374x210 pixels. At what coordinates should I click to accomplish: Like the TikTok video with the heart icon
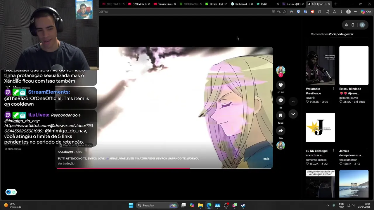(280, 85)
